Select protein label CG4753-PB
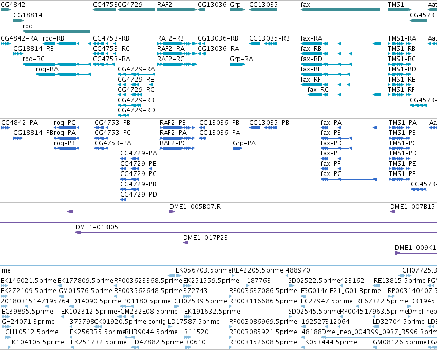This screenshot has width=437, height=350. pos(112,123)
